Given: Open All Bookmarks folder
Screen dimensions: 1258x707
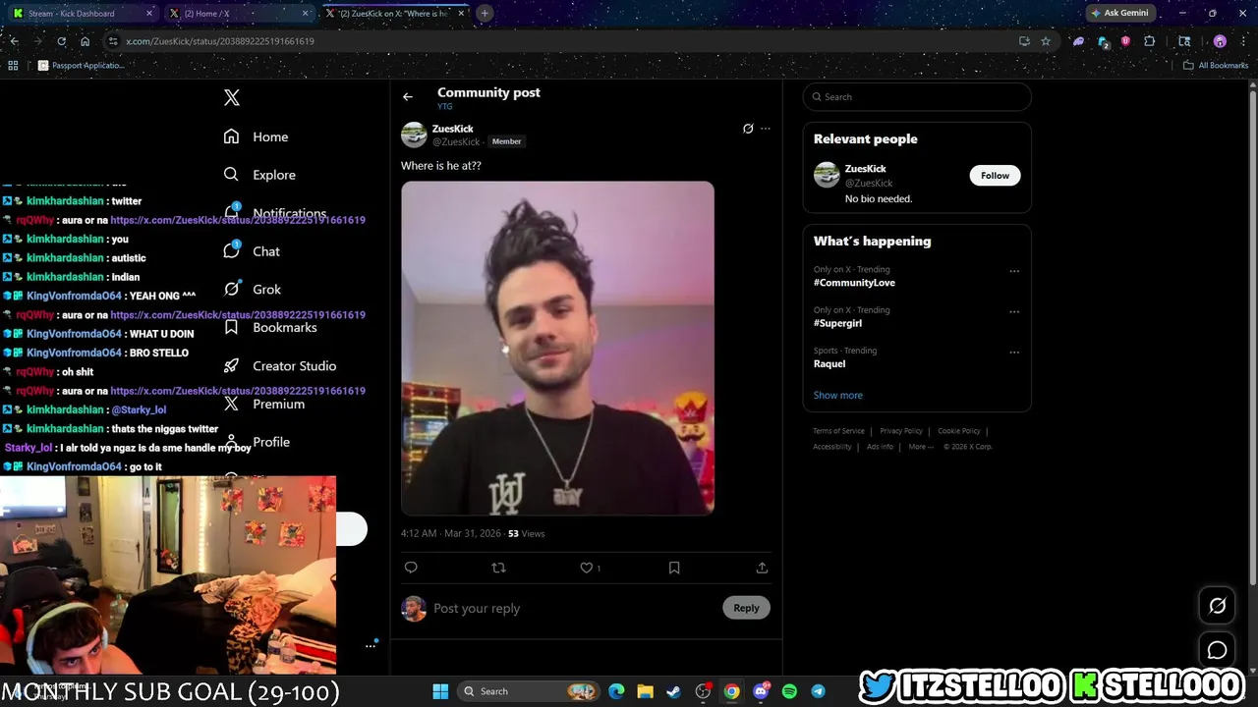Looking at the screenshot, I should [1216, 66].
